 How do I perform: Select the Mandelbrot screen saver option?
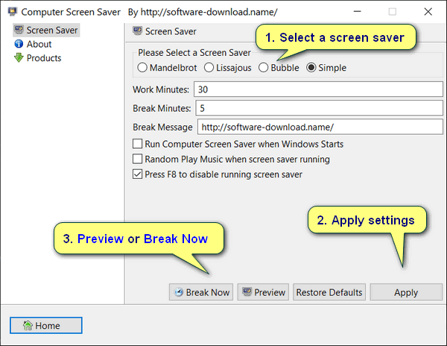(x=142, y=68)
